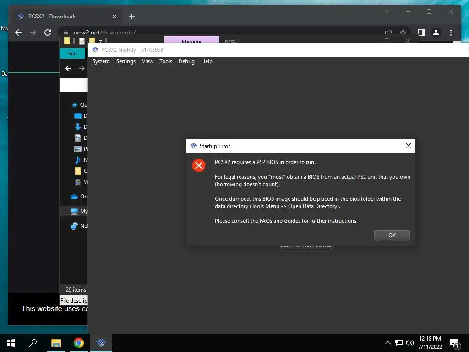This screenshot has height=352, width=469.
Task: Click the PCSX2 logo in title bar
Action: point(95,49)
